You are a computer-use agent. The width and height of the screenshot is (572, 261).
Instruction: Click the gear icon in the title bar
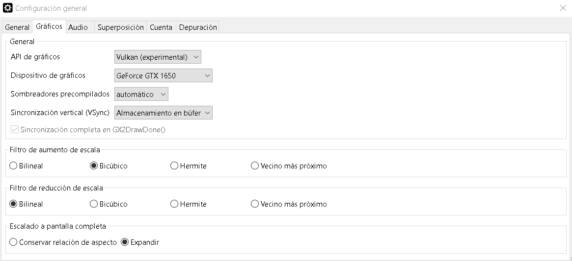coord(8,8)
